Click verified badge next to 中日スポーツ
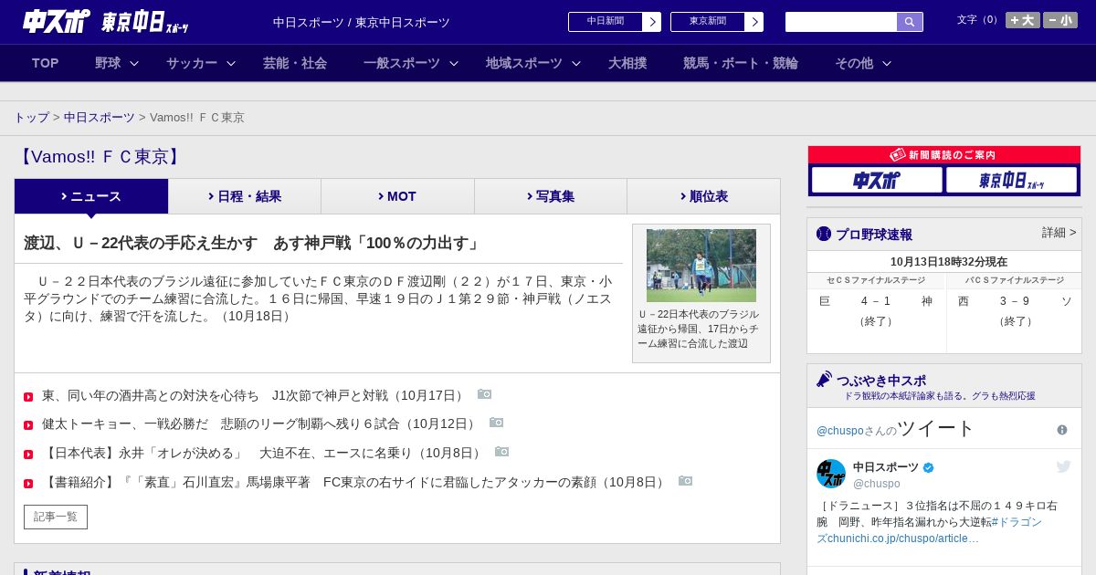The image size is (1096, 575). (928, 467)
